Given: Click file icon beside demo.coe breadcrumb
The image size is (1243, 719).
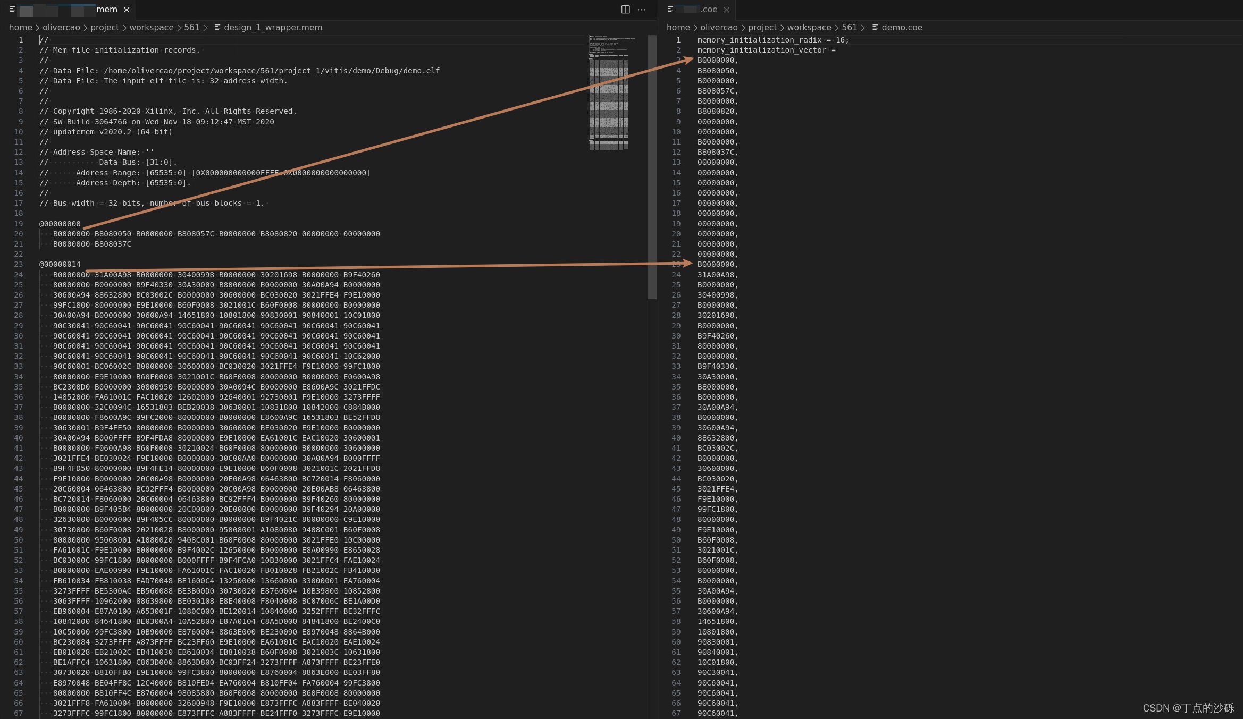Looking at the screenshot, I should point(875,28).
